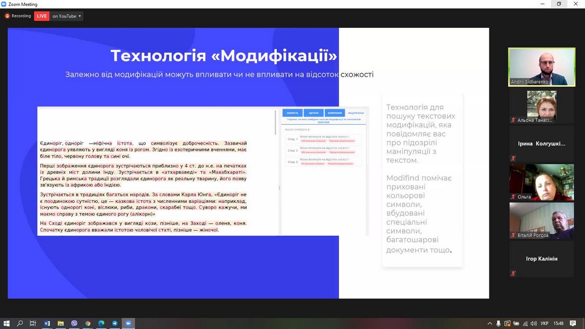Switch to Google Chrome in taskbar

[88, 323]
